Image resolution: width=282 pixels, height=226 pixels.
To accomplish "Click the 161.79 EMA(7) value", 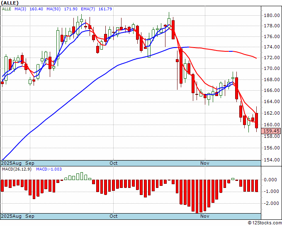I will click(x=105, y=9).
